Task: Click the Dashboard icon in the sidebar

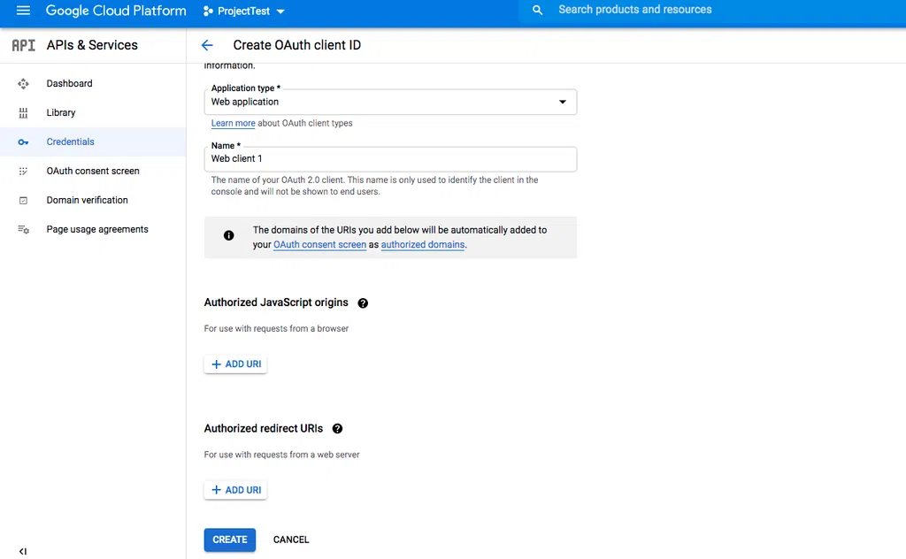Action: point(23,84)
